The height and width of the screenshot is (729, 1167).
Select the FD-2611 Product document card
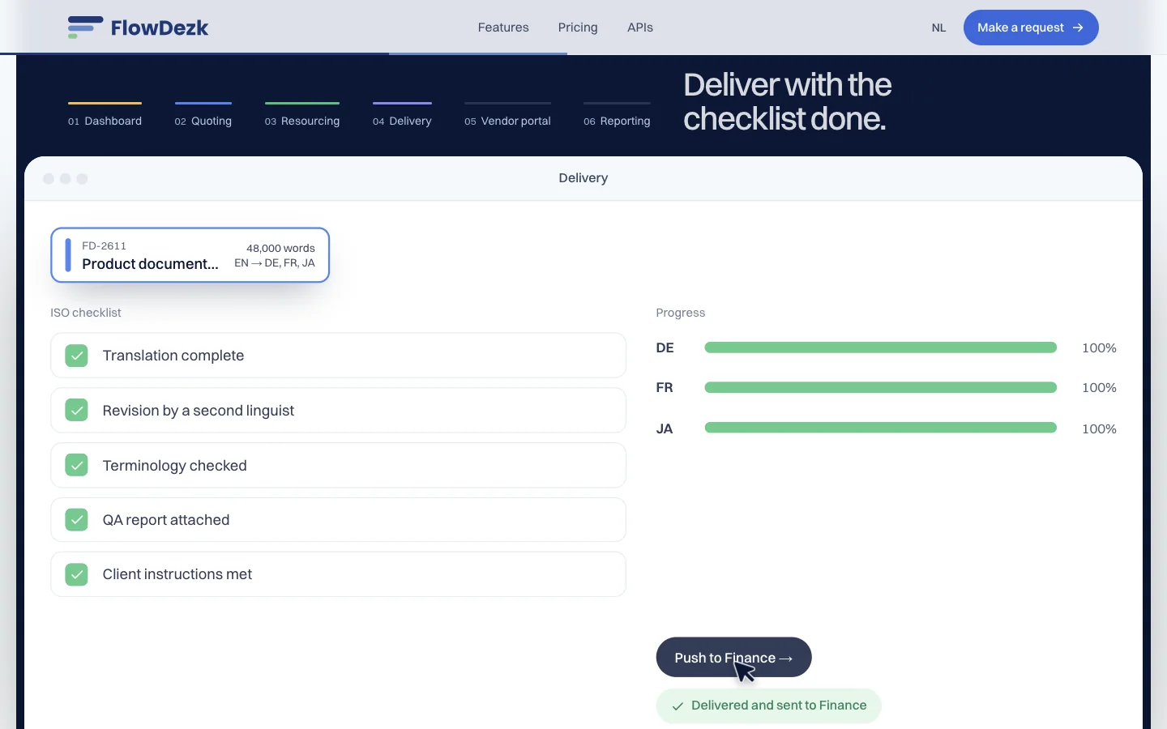pyautogui.click(x=190, y=255)
